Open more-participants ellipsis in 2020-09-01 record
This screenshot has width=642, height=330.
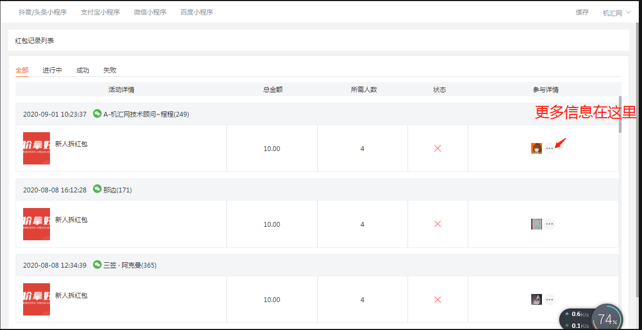pos(550,148)
